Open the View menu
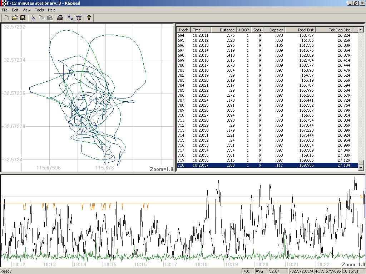Screen dimensions: 366x274 pyautogui.click(x=27, y=10)
